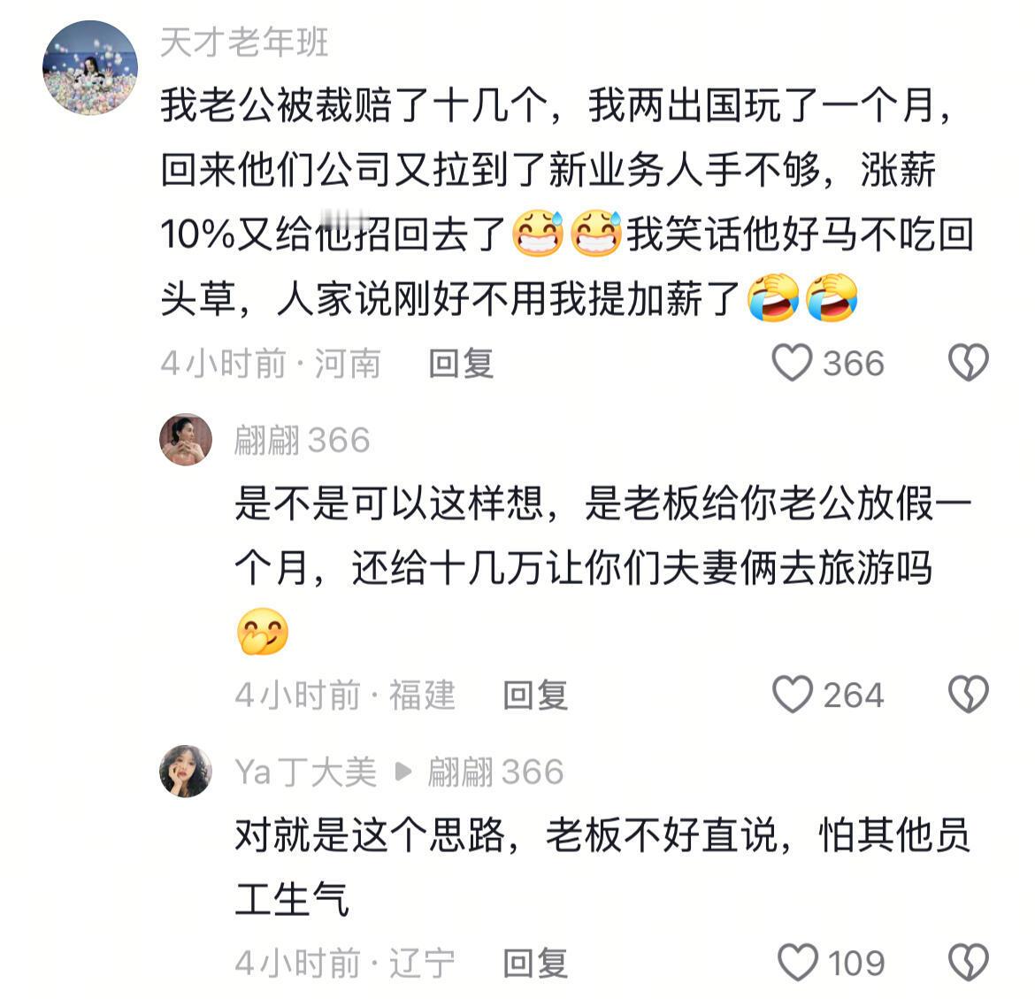Screen dimensions: 1035x999
Task: Reply to the comment from 福建
Action: (535, 695)
